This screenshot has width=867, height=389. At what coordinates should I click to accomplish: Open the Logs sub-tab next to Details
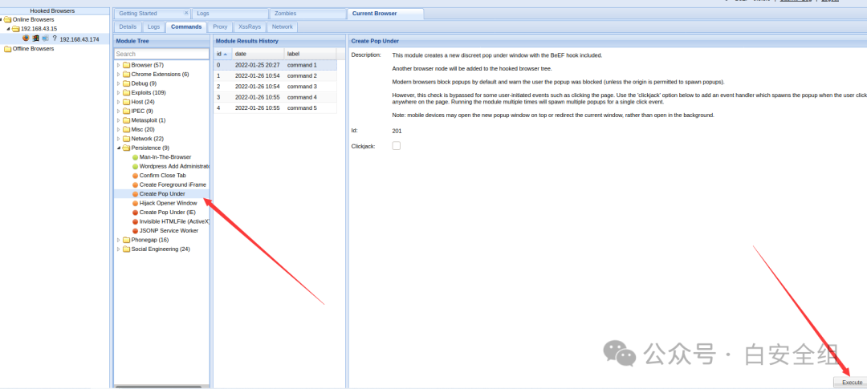coord(153,26)
